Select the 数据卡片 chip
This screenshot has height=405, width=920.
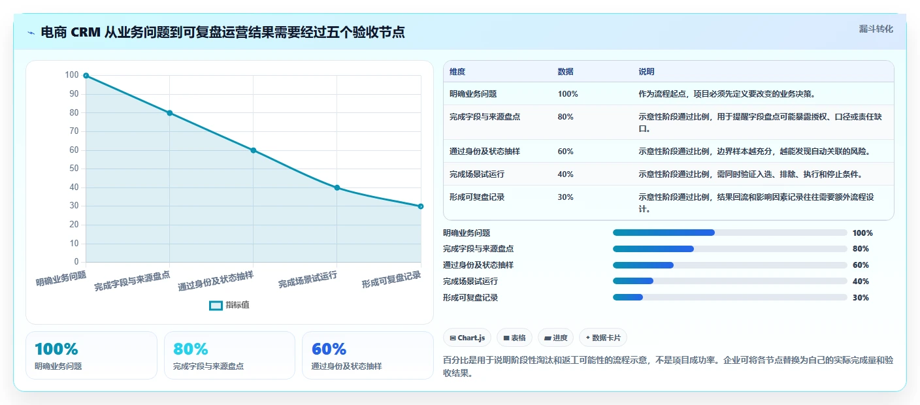tap(602, 338)
